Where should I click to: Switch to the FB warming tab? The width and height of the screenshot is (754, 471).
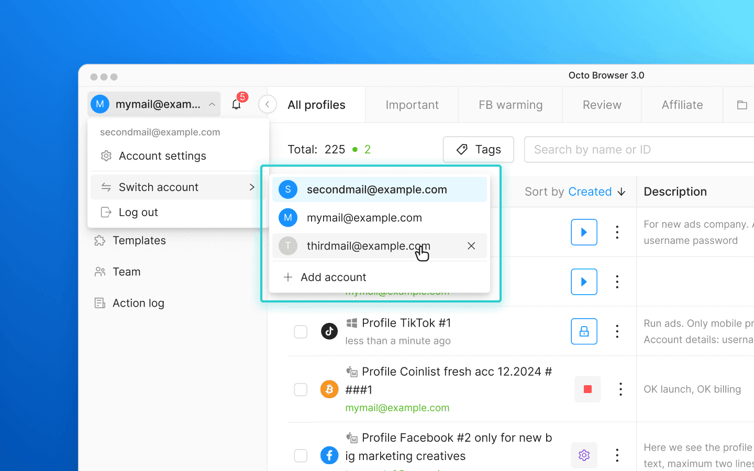(511, 105)
